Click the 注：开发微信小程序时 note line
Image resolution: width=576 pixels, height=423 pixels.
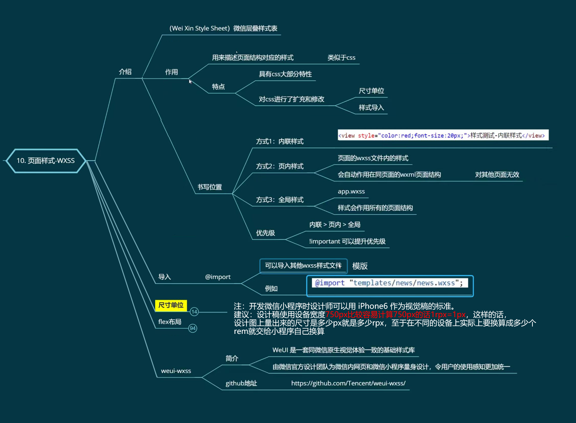point(344,306)
